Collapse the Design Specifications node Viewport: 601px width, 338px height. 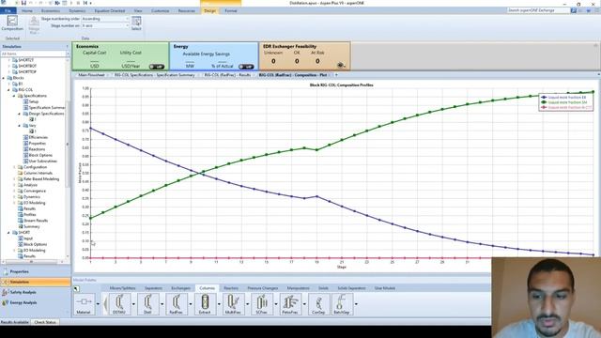click(20, 114)
